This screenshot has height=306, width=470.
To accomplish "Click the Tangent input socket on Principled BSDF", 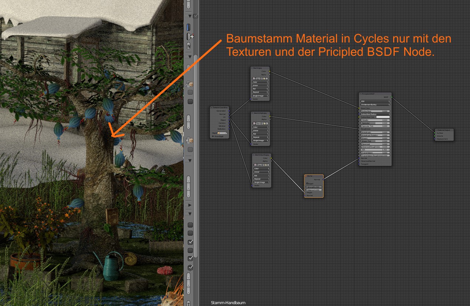I will (359, 164).
